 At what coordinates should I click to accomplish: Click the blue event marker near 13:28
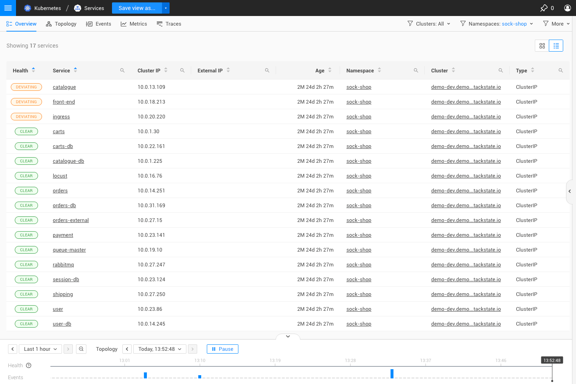(392, 374)
